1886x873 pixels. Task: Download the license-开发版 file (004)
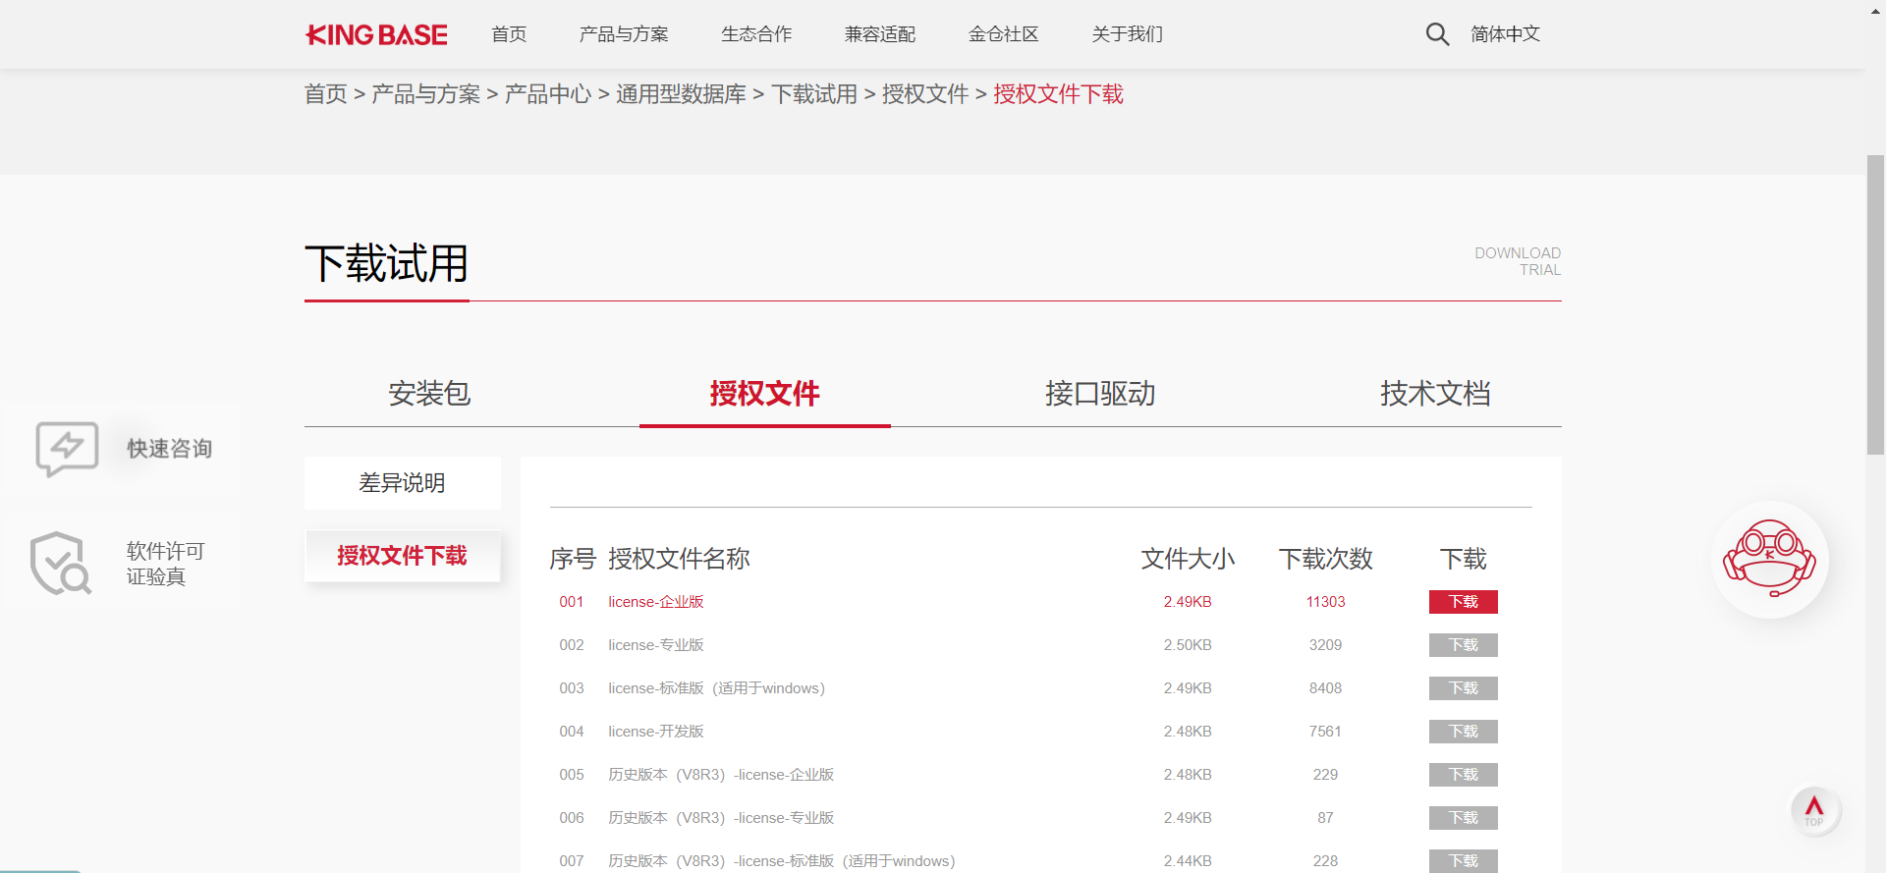pyautogui.click(x=1464, y=732)
